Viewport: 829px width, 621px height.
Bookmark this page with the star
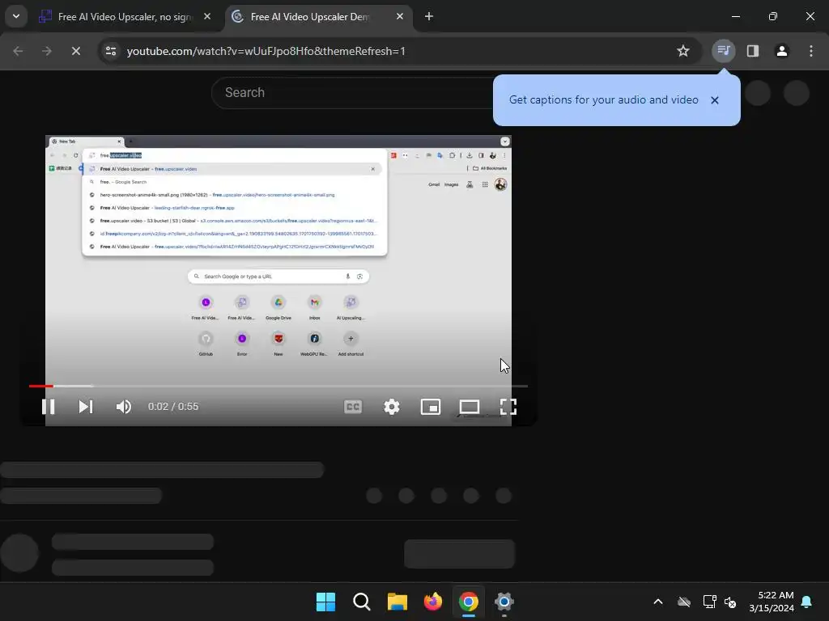[683, 51]
